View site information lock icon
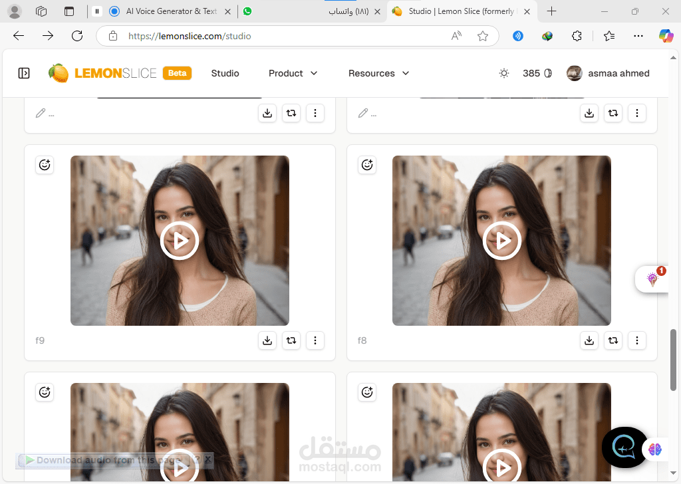 (x=113, y=36)
